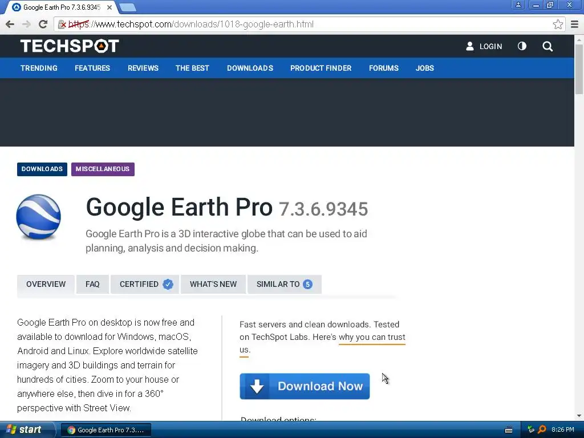Click the scrollbar up arrow
Viewport: 584px width, 438px height.
point(579,39)
